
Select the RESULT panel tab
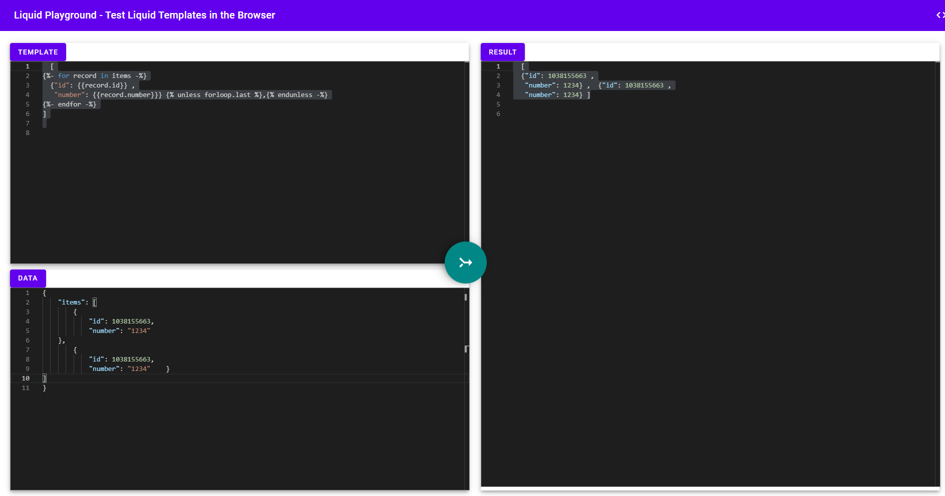[502, 52]
